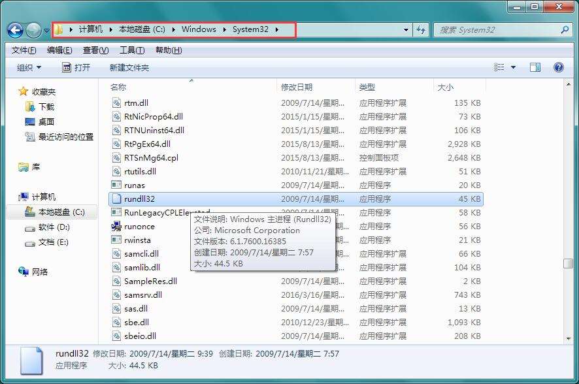Go forward with the forward navigation arrow
Image resolution: width=579 pixels, height=384 pixels.
[x=31, y=29]
